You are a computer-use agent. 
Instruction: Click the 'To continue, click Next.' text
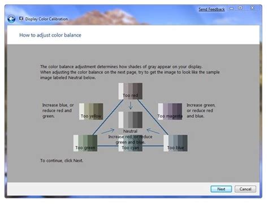(62, 160)
